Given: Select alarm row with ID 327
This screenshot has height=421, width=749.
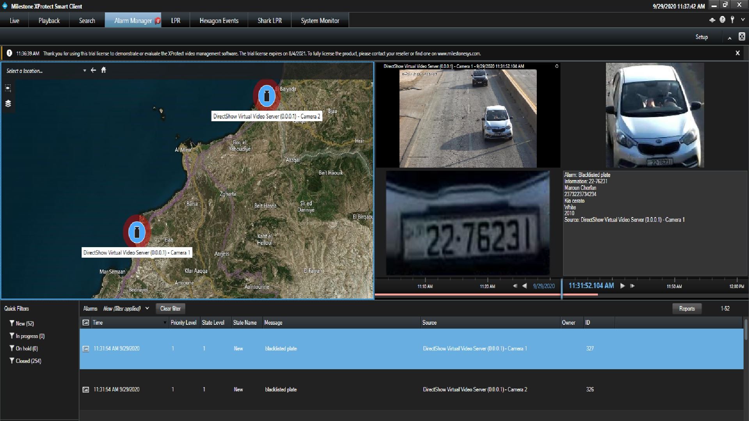Looking at the screenshot, I should 412,348.
